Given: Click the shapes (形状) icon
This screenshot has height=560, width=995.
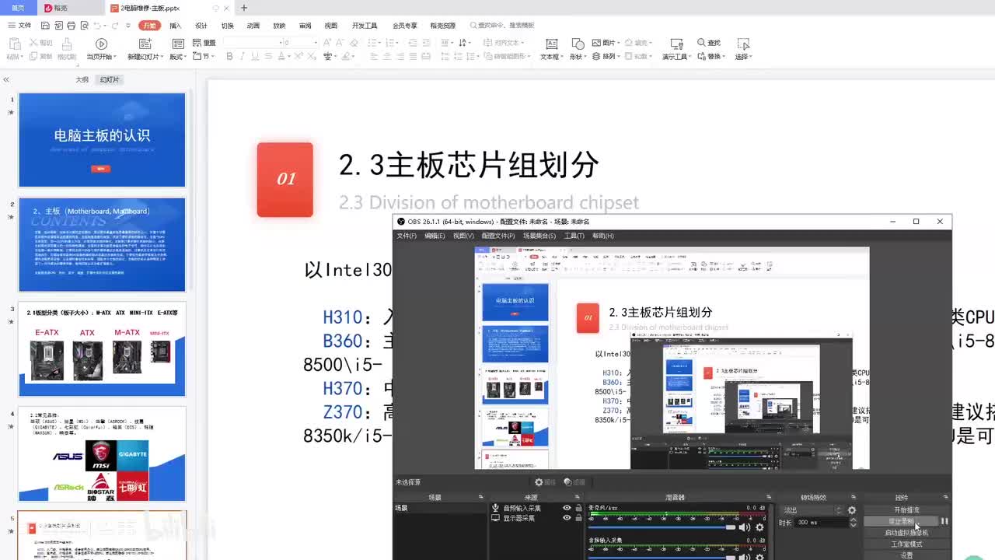Looking at the screenshot, I should click(578, 44).
